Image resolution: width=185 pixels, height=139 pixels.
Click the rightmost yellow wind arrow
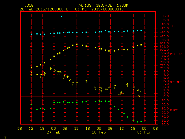coord(139,95)
